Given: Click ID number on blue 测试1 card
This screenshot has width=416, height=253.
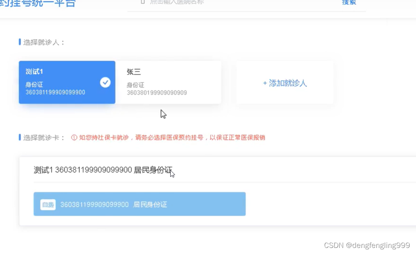Looking at the screenshot, I should tap(55, 92).
